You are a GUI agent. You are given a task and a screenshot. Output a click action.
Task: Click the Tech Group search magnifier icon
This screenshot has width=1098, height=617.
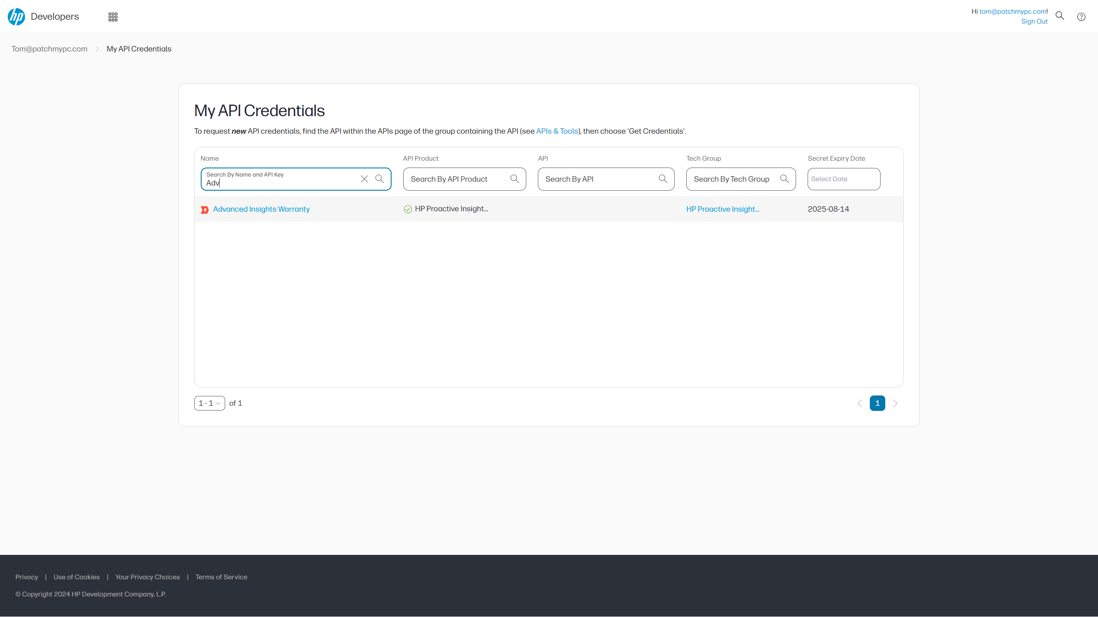[x=784, y=179]
